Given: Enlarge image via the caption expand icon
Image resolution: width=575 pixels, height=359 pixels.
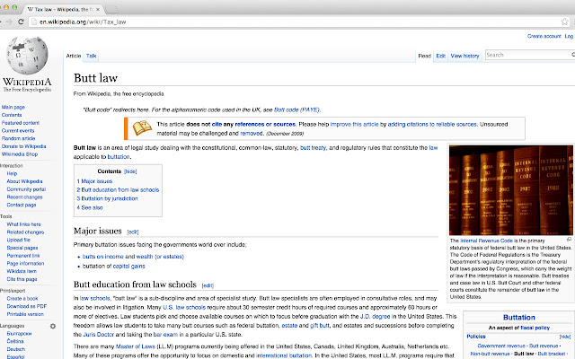Looking at the screenshot, I should click(569, 240).
